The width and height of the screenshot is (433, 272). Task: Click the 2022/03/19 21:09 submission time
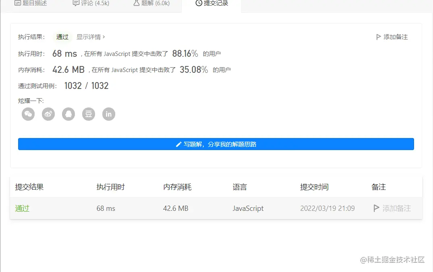327,208
